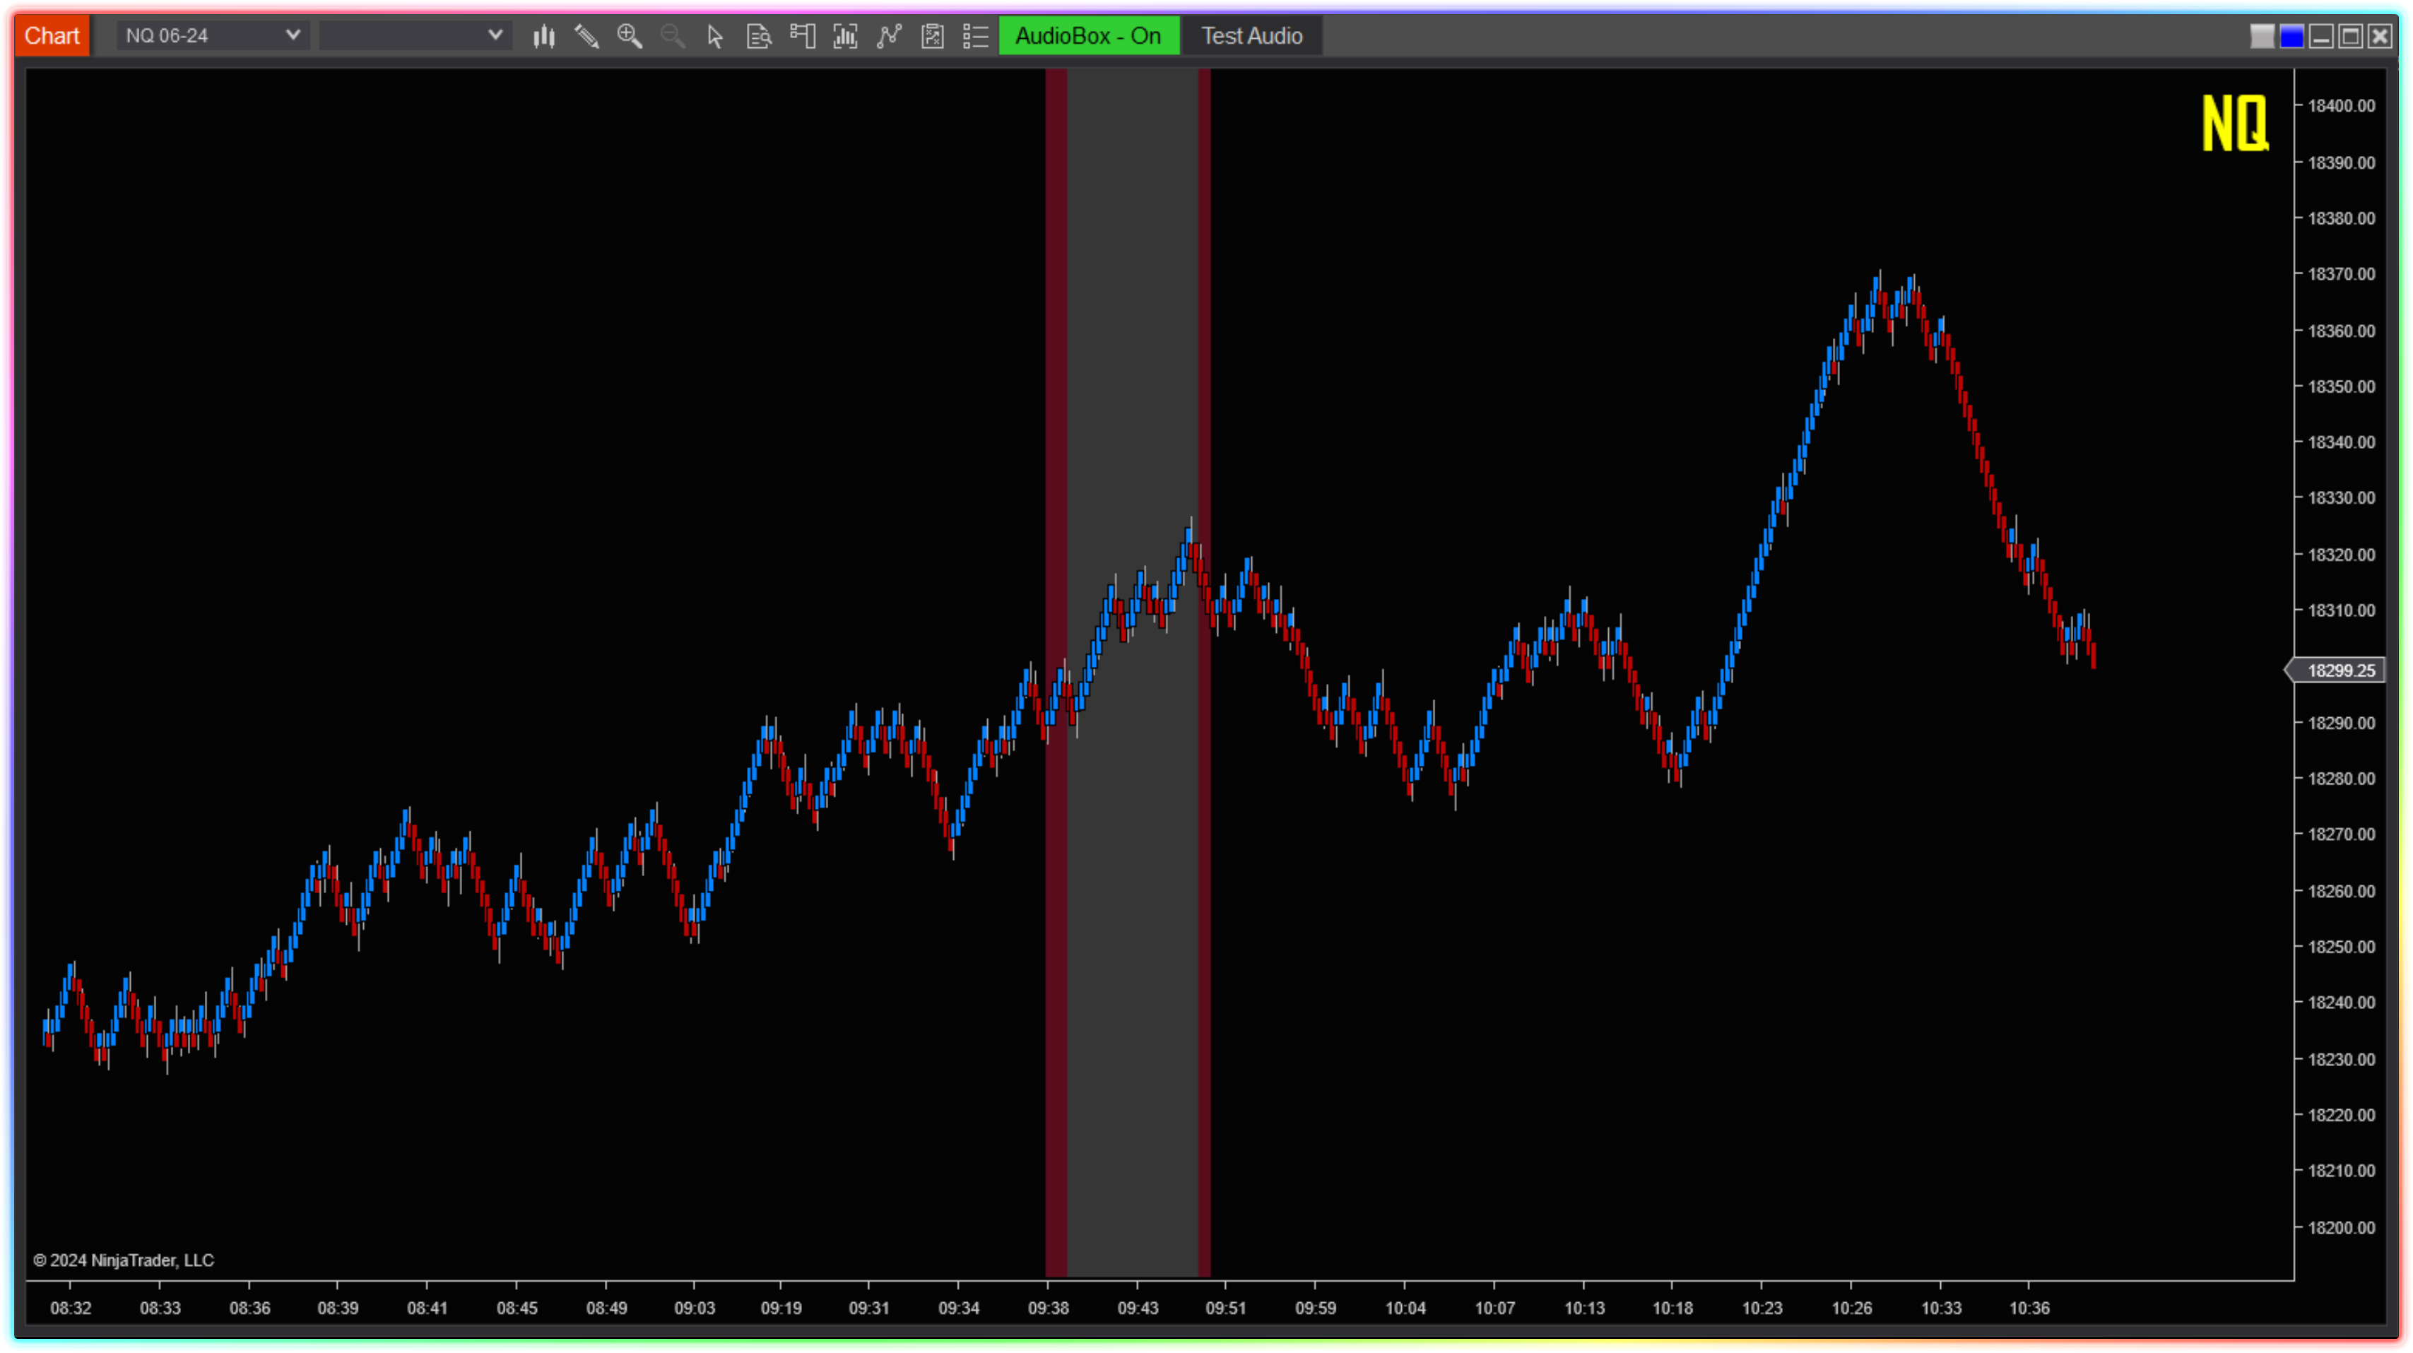Toggle the AudioBox - On button

1087,37
